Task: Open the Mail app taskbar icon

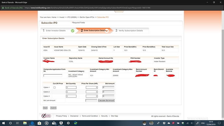Action: click(x=54, y=123)
